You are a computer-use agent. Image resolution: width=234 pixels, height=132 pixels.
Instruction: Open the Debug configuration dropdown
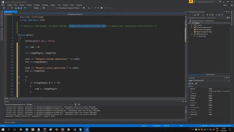click(x=37, y=8)
